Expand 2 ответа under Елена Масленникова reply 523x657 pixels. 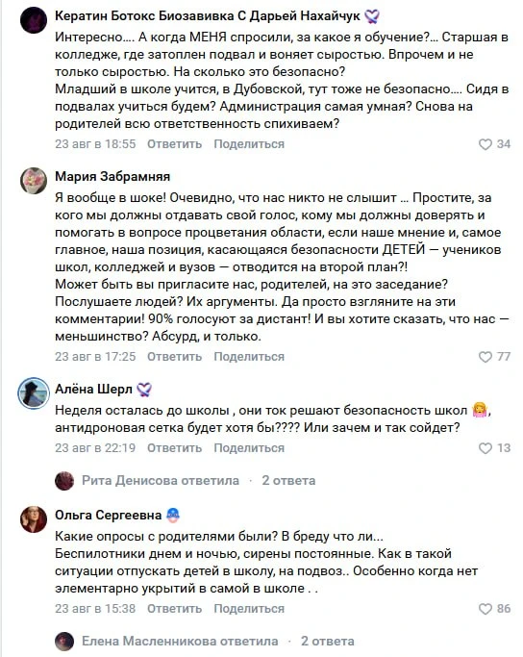coord(328,641)
